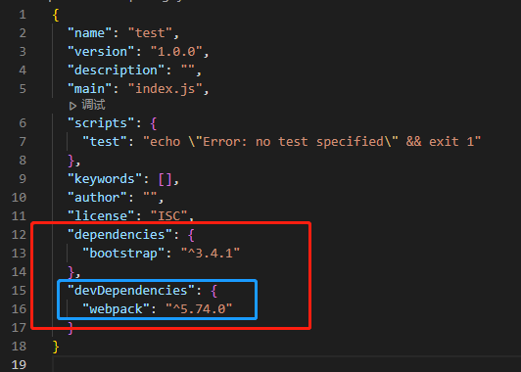Click the "ISC" license value
521x372 pixels.
tap(169, 216)
